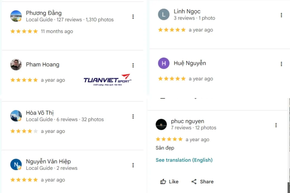This screenshot has height=193, width=290.
Task: Click the N avatar of Nguyễn Văn Hiệp
Action: tap(16, 164)
